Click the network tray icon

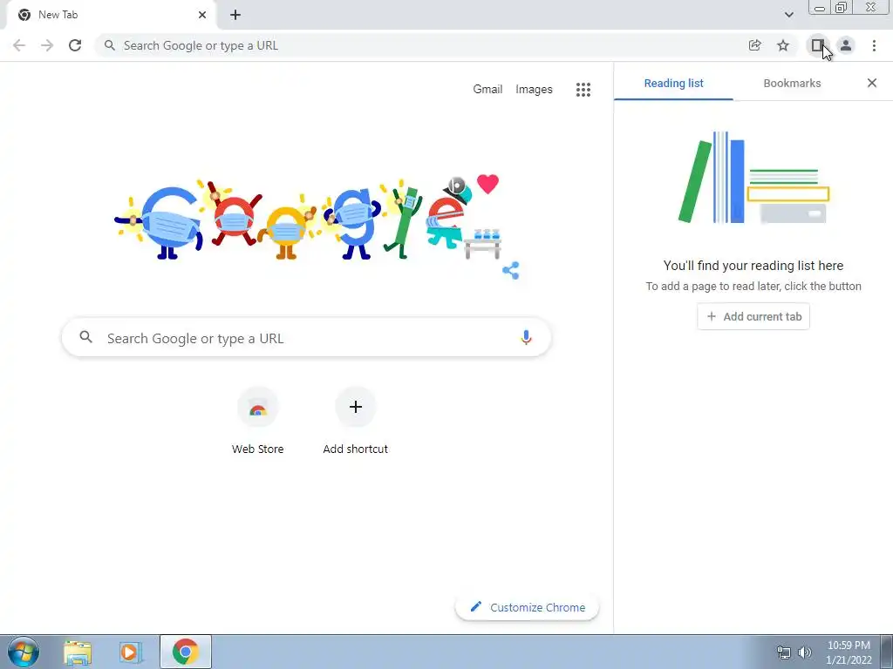point(784,652)
